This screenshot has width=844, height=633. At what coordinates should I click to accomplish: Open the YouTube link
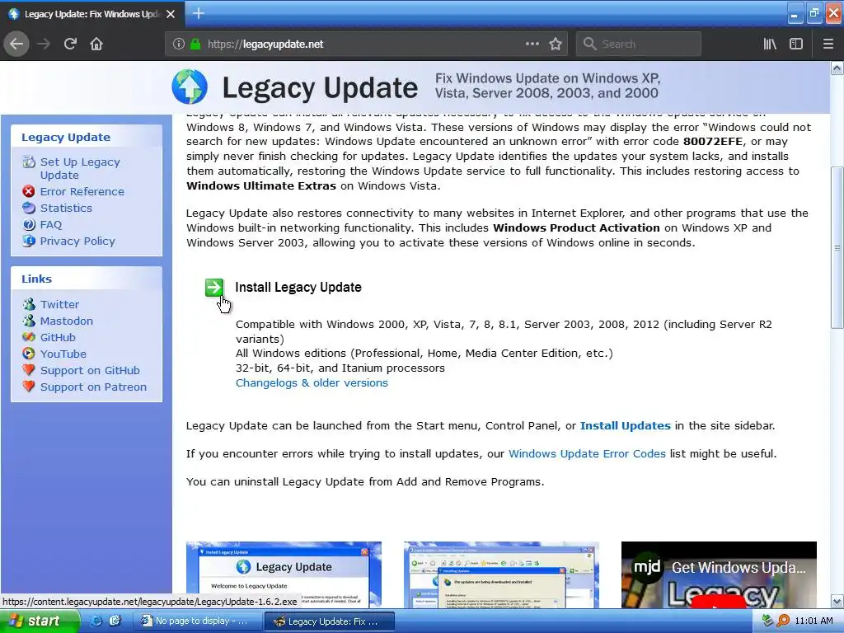tap(63, 354)
